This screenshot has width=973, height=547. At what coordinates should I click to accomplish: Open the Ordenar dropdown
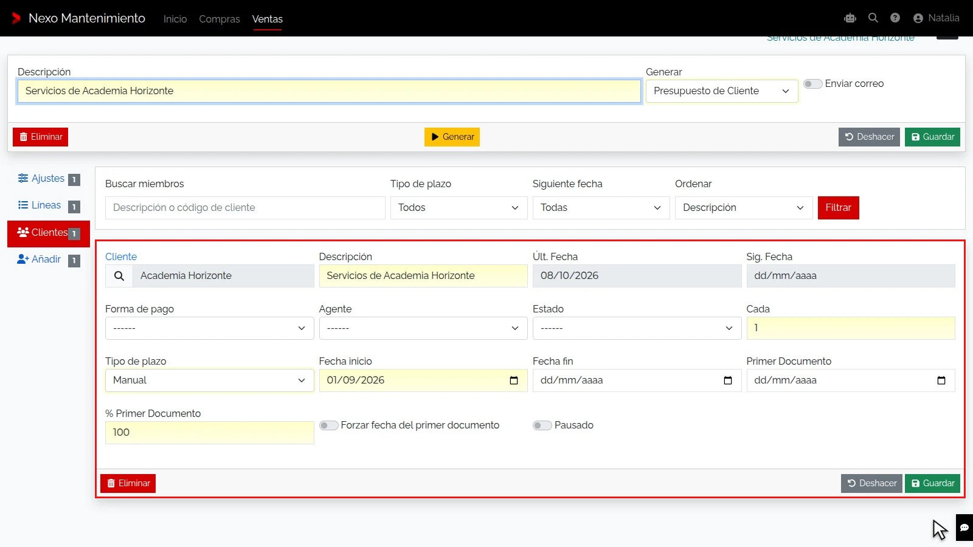pos(744,208)
